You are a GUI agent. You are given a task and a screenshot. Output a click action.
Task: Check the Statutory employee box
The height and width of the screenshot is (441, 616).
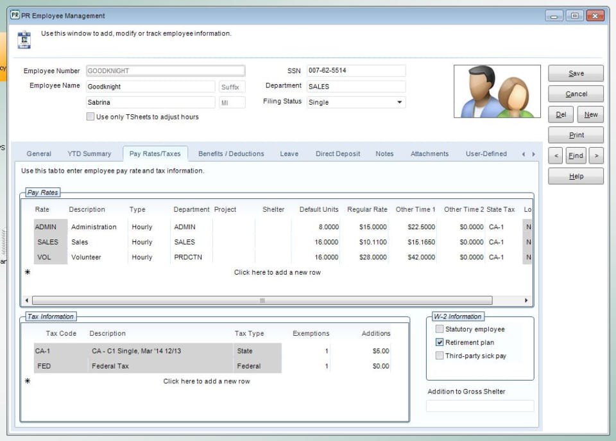point(440,329)
